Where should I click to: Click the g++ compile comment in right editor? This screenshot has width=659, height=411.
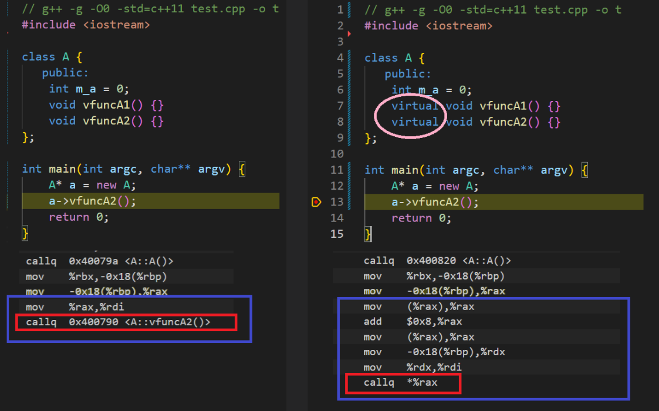493,9
